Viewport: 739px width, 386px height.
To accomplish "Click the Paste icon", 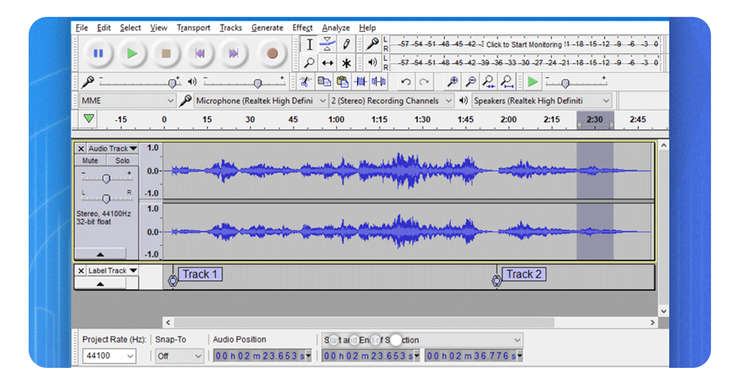I will tap(342, 82).
